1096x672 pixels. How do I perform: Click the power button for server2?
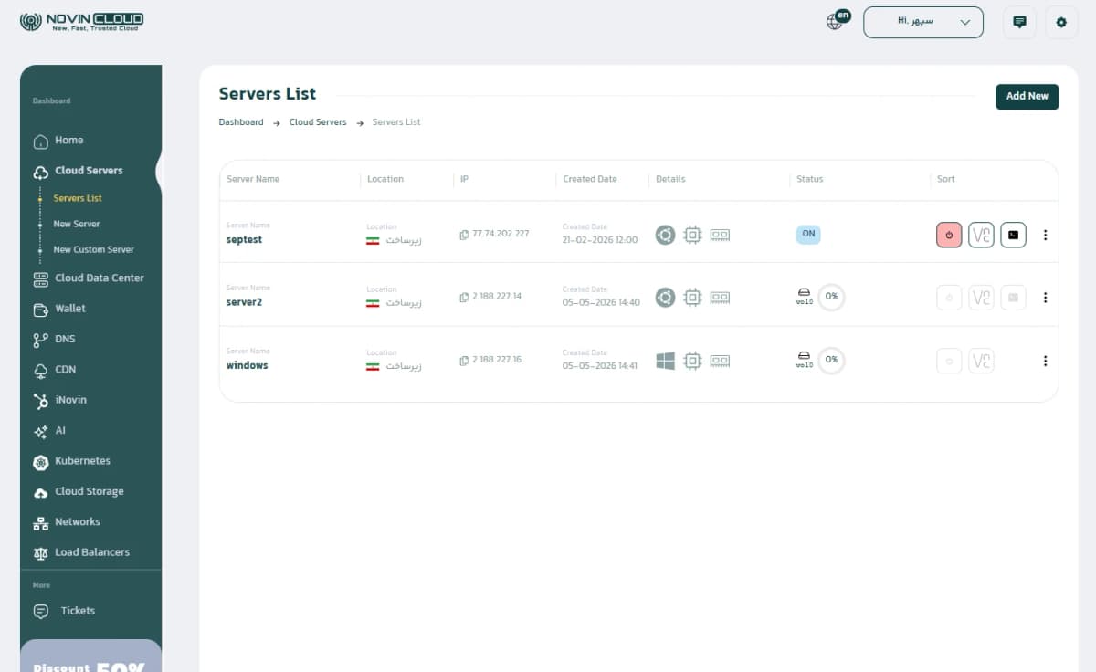coord(949,298)
